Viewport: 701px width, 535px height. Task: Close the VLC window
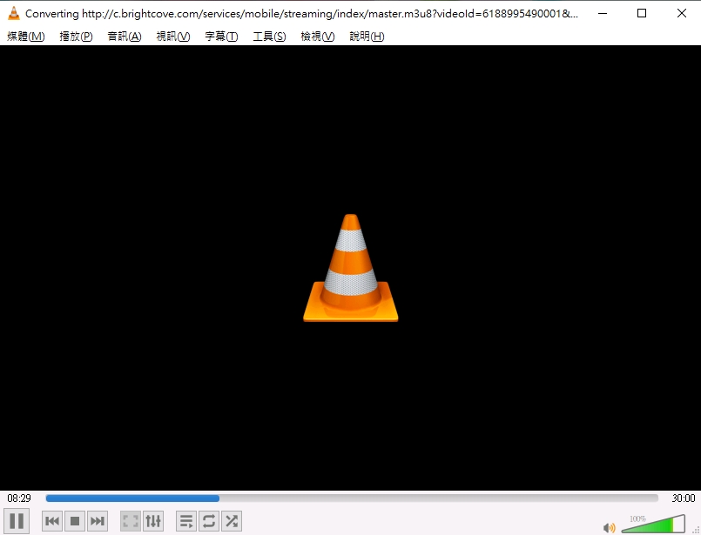pos(681,13)
